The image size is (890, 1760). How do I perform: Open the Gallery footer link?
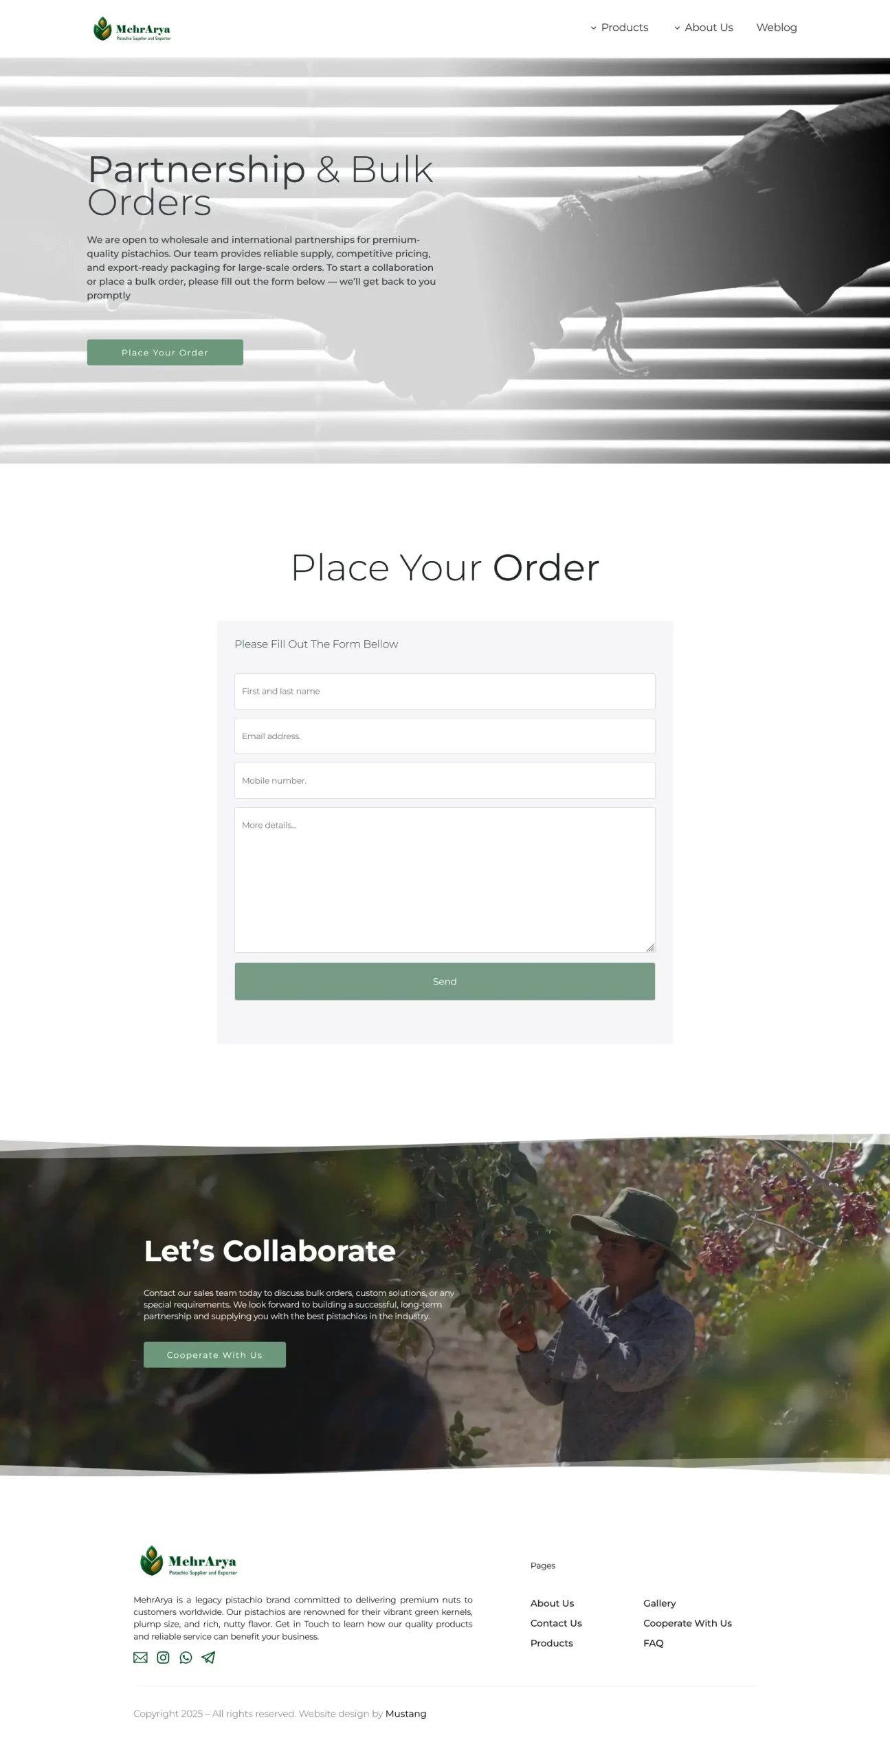click(660, 1603)
